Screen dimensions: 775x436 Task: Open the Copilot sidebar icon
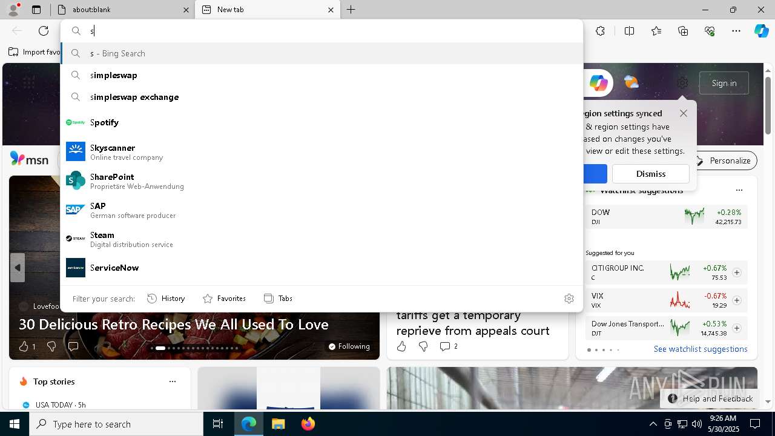[x=761, y=31]
